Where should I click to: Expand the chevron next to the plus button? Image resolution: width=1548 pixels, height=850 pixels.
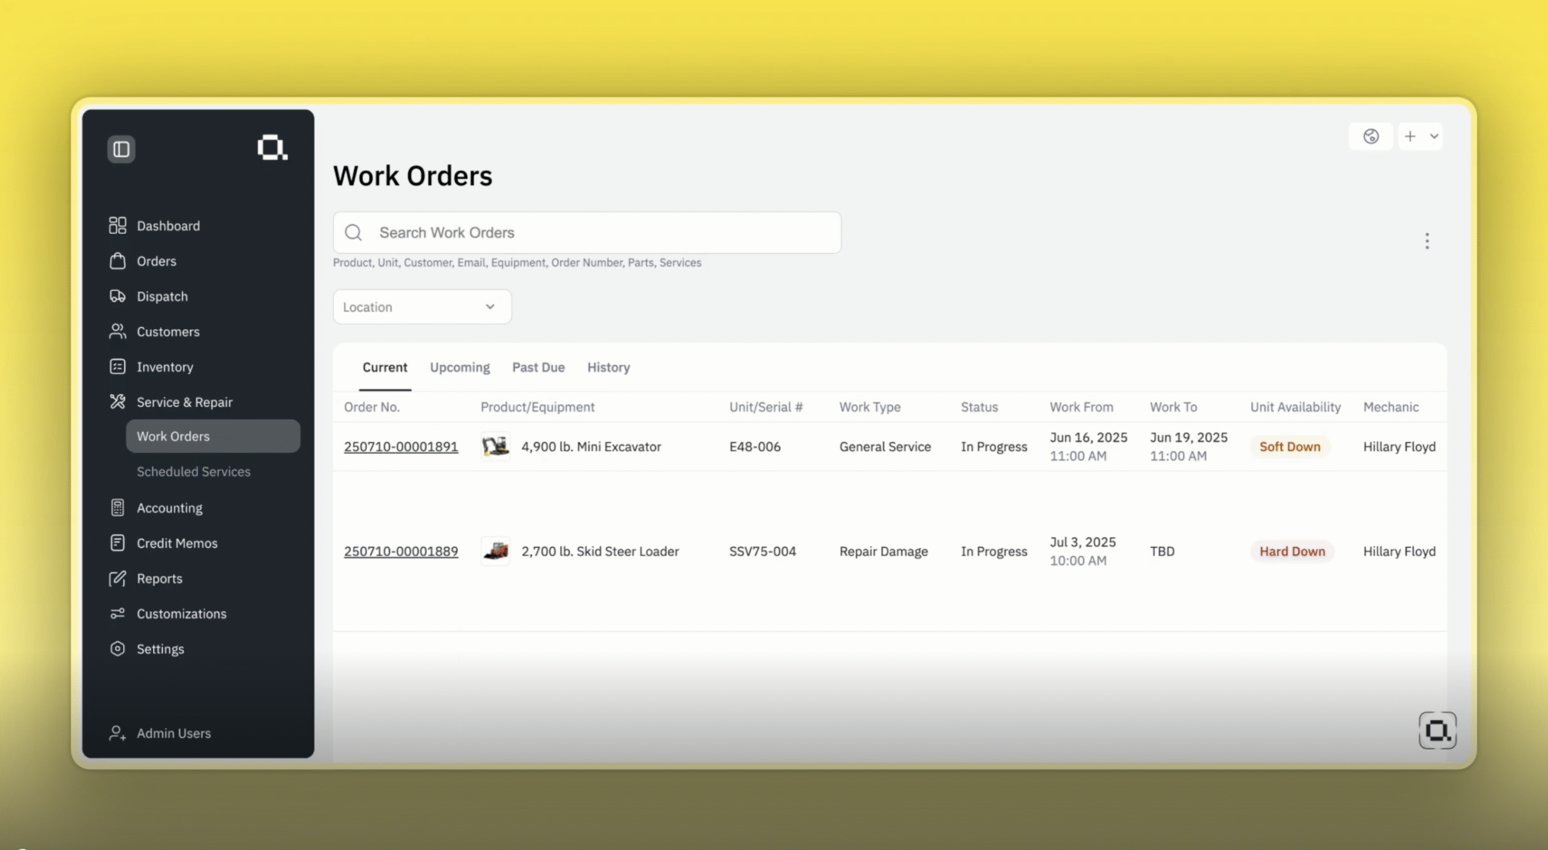[x=1433, y=136]
